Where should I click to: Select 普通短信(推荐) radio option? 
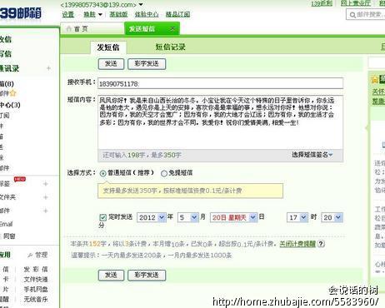point(102,173)
